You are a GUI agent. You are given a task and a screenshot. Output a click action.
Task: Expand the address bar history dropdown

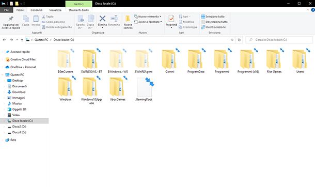pyautogui.click(x=232, y=40)
